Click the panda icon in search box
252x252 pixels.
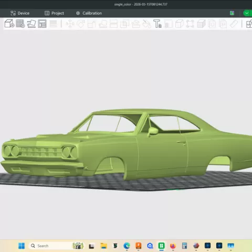click(78, 246)
